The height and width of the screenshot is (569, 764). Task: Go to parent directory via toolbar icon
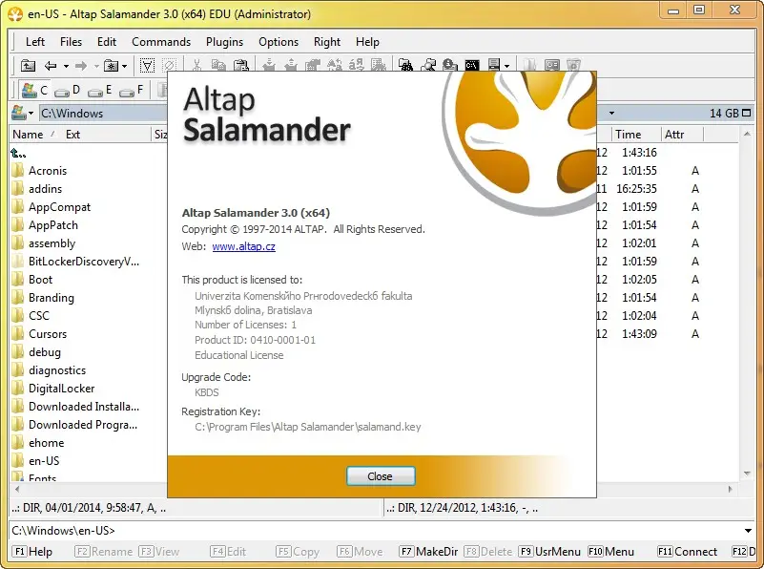tap(28, 65)
